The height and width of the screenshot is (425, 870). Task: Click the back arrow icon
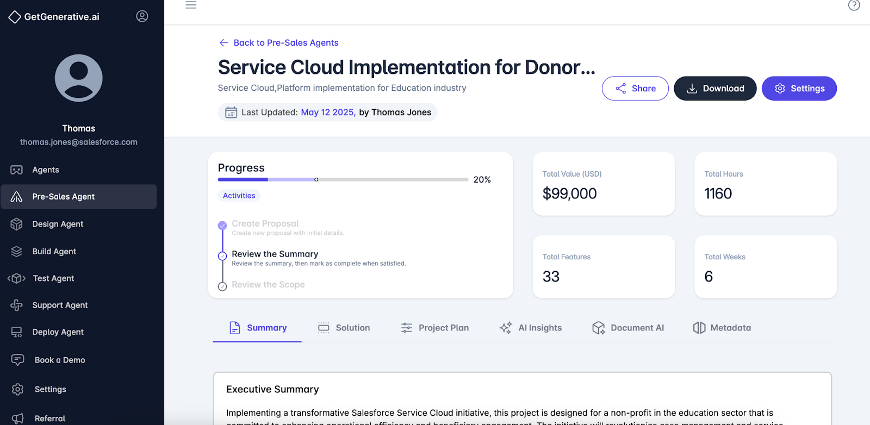(x=223, y=42)
